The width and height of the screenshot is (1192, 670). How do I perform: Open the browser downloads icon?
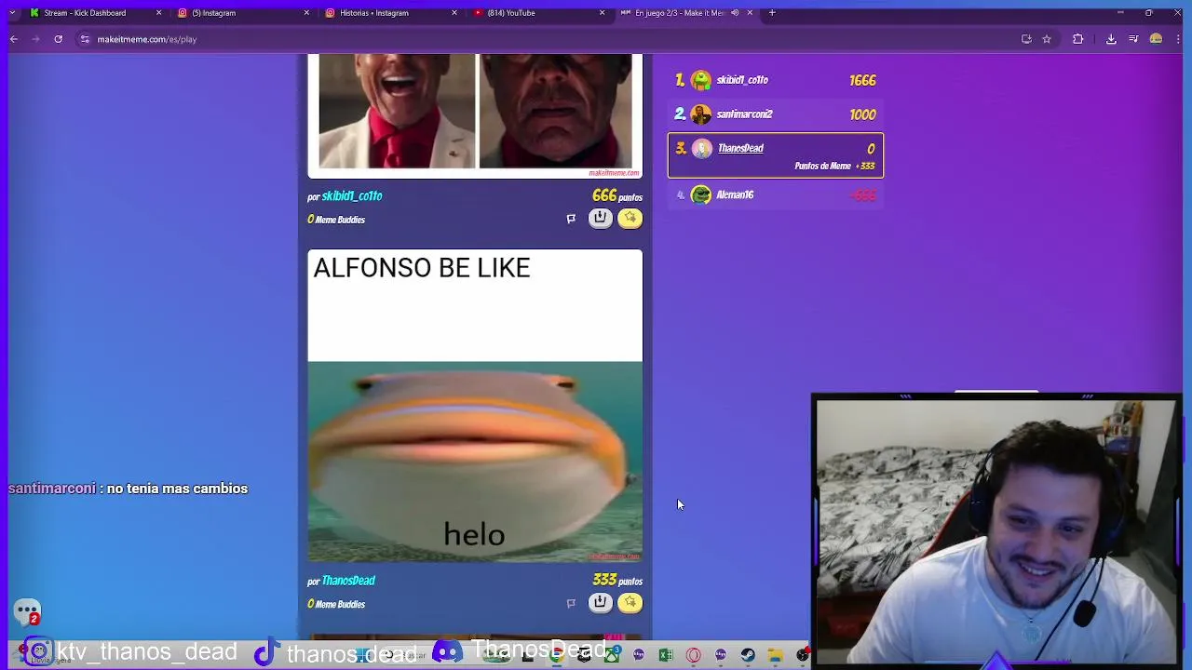pyautogui.click(x=1111, y=39)
